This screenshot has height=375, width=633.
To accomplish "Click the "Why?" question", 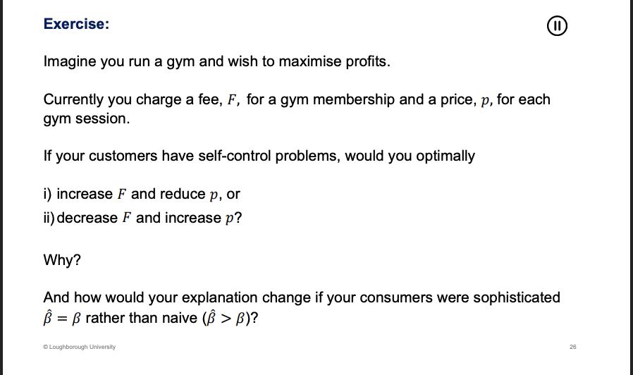I will (x=62, y=260).
